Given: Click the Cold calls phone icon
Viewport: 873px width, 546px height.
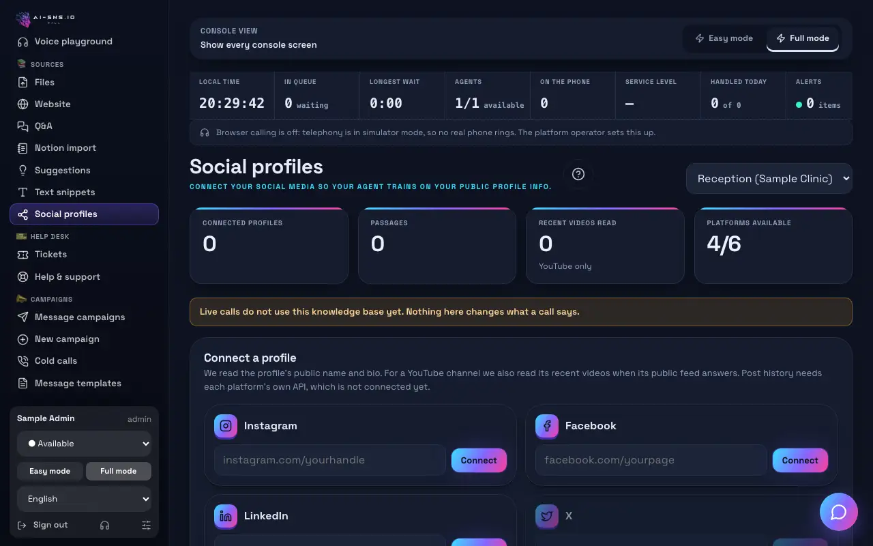Looking at the screenshot, I should click(23, 361).
